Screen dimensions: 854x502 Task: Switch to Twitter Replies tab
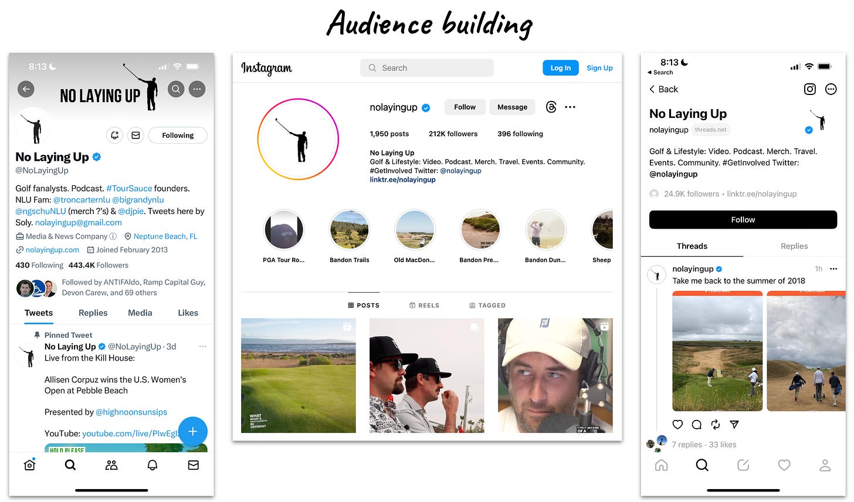tap(93, 313)
